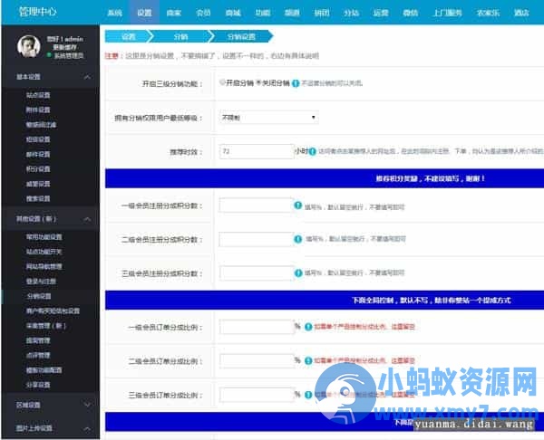Image resolution: width=544 pixels, height=440 pixels.
Task: Open the 会员 top navigation tab
Action: 203,13
